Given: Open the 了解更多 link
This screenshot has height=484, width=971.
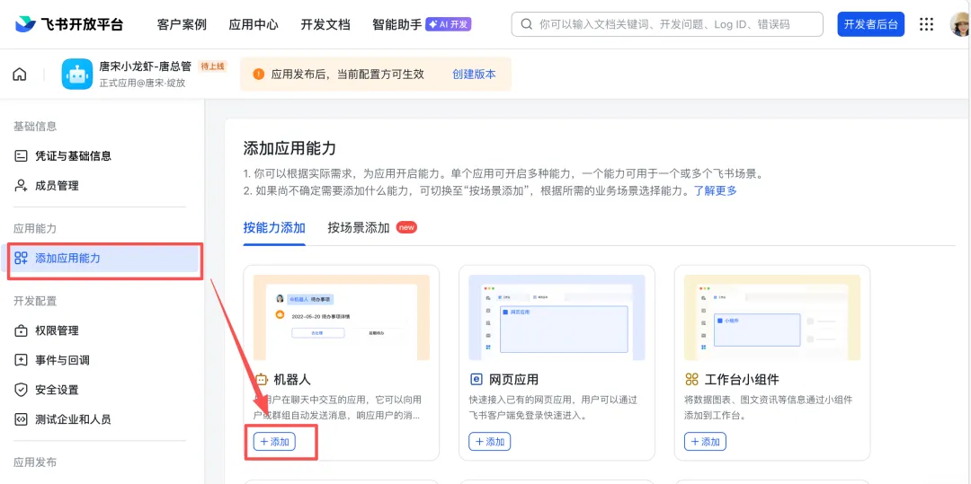Looking at the screenshot, I should [716, 190].
